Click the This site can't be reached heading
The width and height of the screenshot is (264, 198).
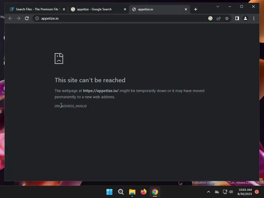(x=90, y=80)
